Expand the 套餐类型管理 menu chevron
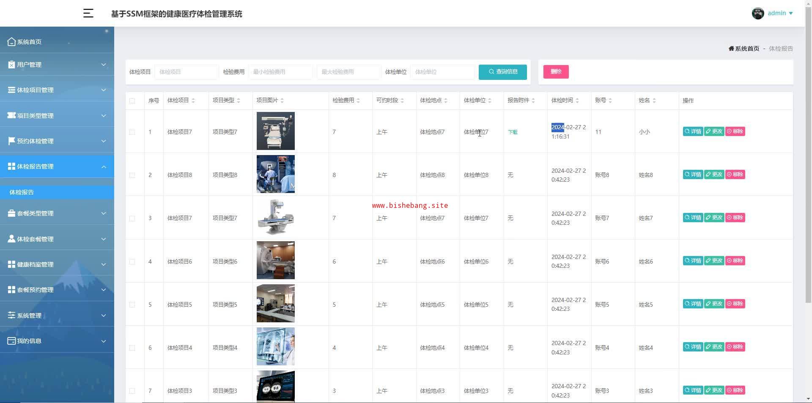 (104, 213)
